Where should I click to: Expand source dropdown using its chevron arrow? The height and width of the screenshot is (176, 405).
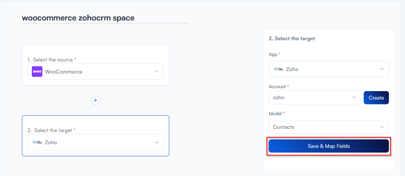[x=156, y=72]
